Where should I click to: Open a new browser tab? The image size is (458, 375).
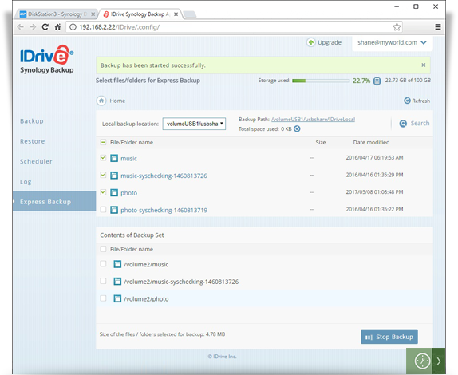[190, 14]
